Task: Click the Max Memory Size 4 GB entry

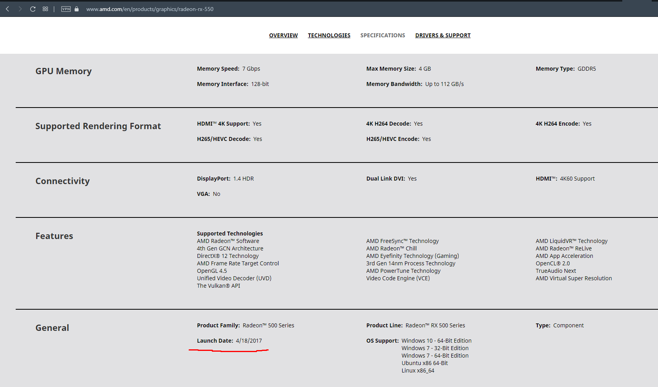Action: (x=399, y=69)
